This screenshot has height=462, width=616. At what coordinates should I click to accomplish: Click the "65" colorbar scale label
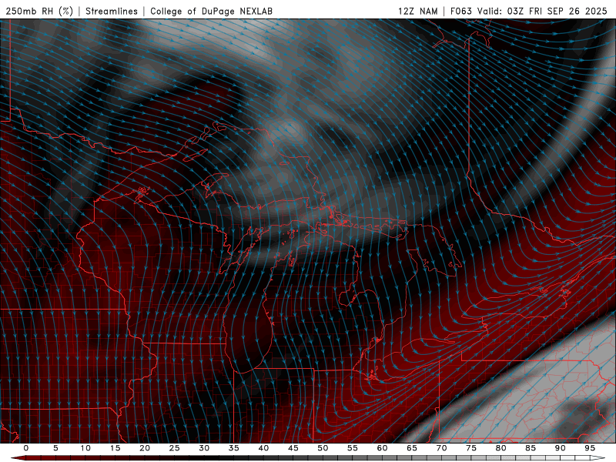(412, 448)
